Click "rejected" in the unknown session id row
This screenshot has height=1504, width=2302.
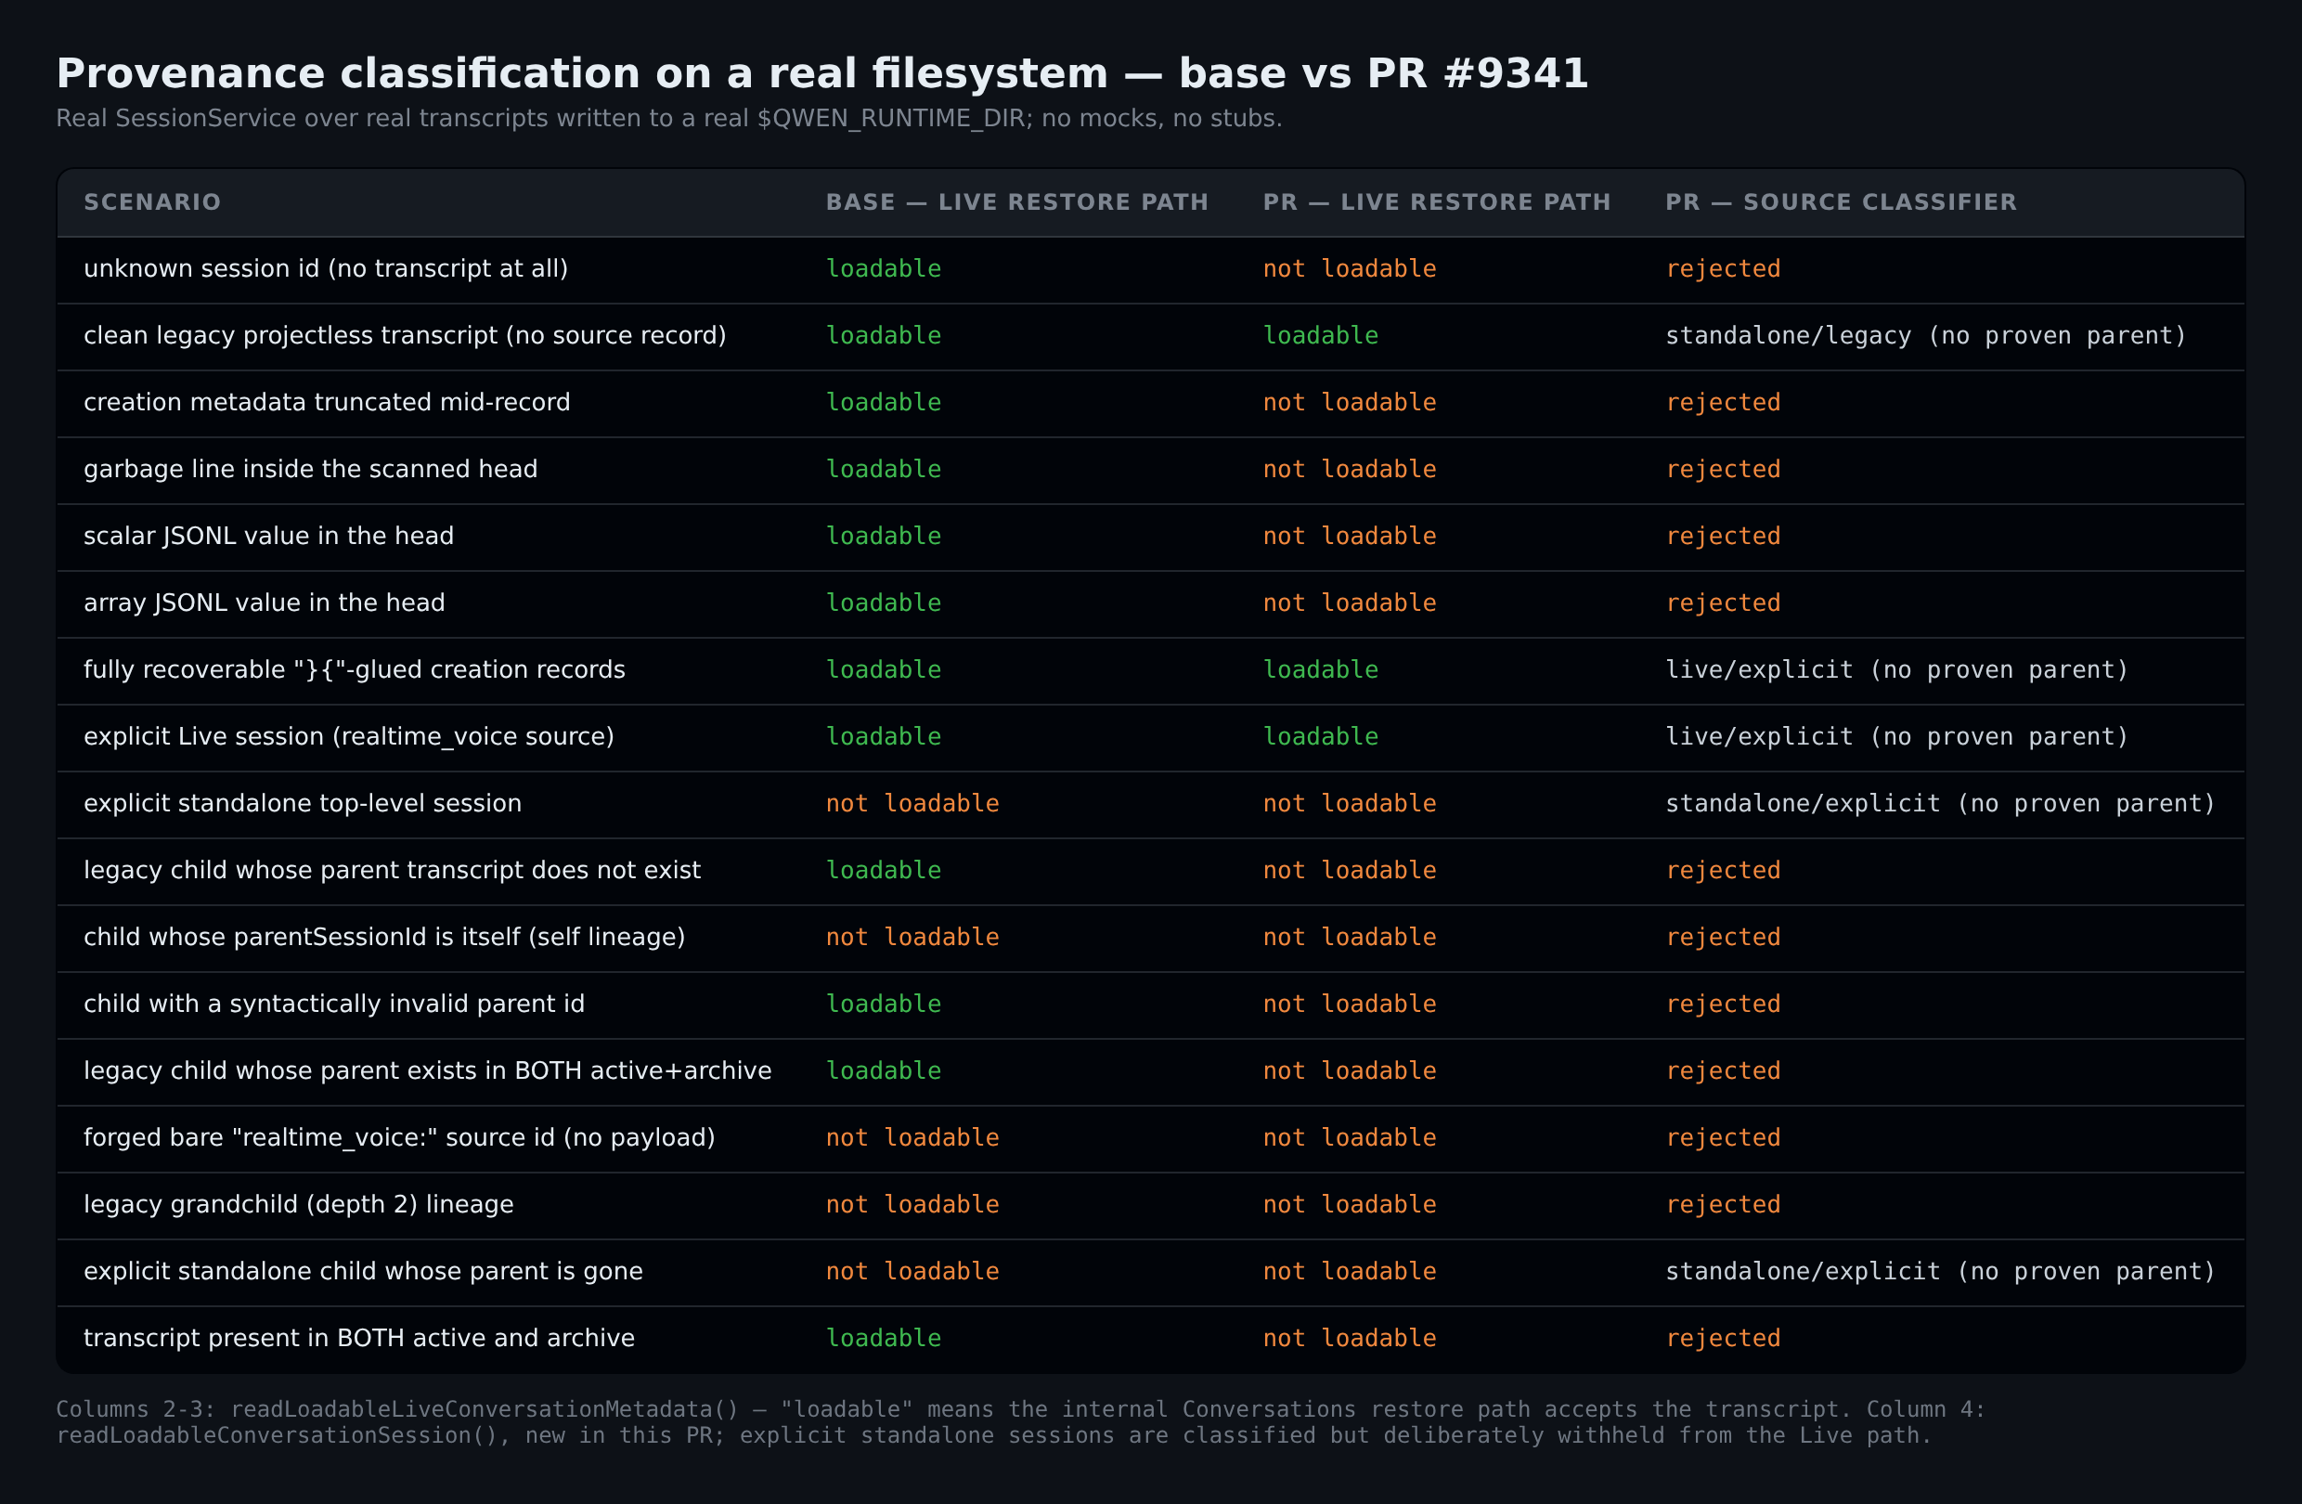tap(1723, 269)
